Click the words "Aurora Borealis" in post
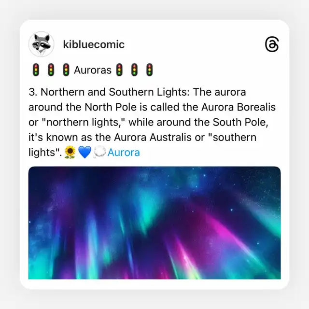Image resolution: width=309 pixels, height=309 pixels. 239,107
